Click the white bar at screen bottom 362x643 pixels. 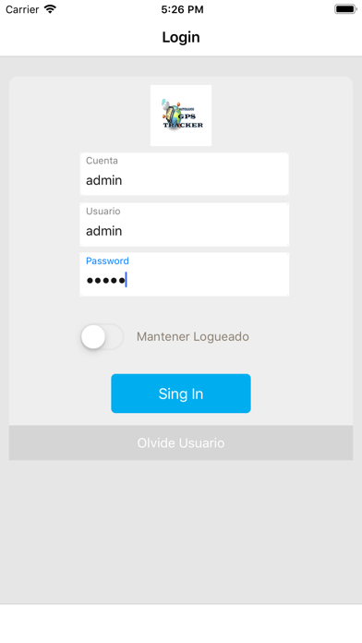pyautogui.click(x=181, y=624)
